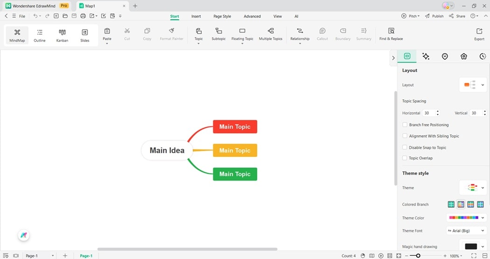
Task: Select the Format Painter tool
Action: [172, 34]
